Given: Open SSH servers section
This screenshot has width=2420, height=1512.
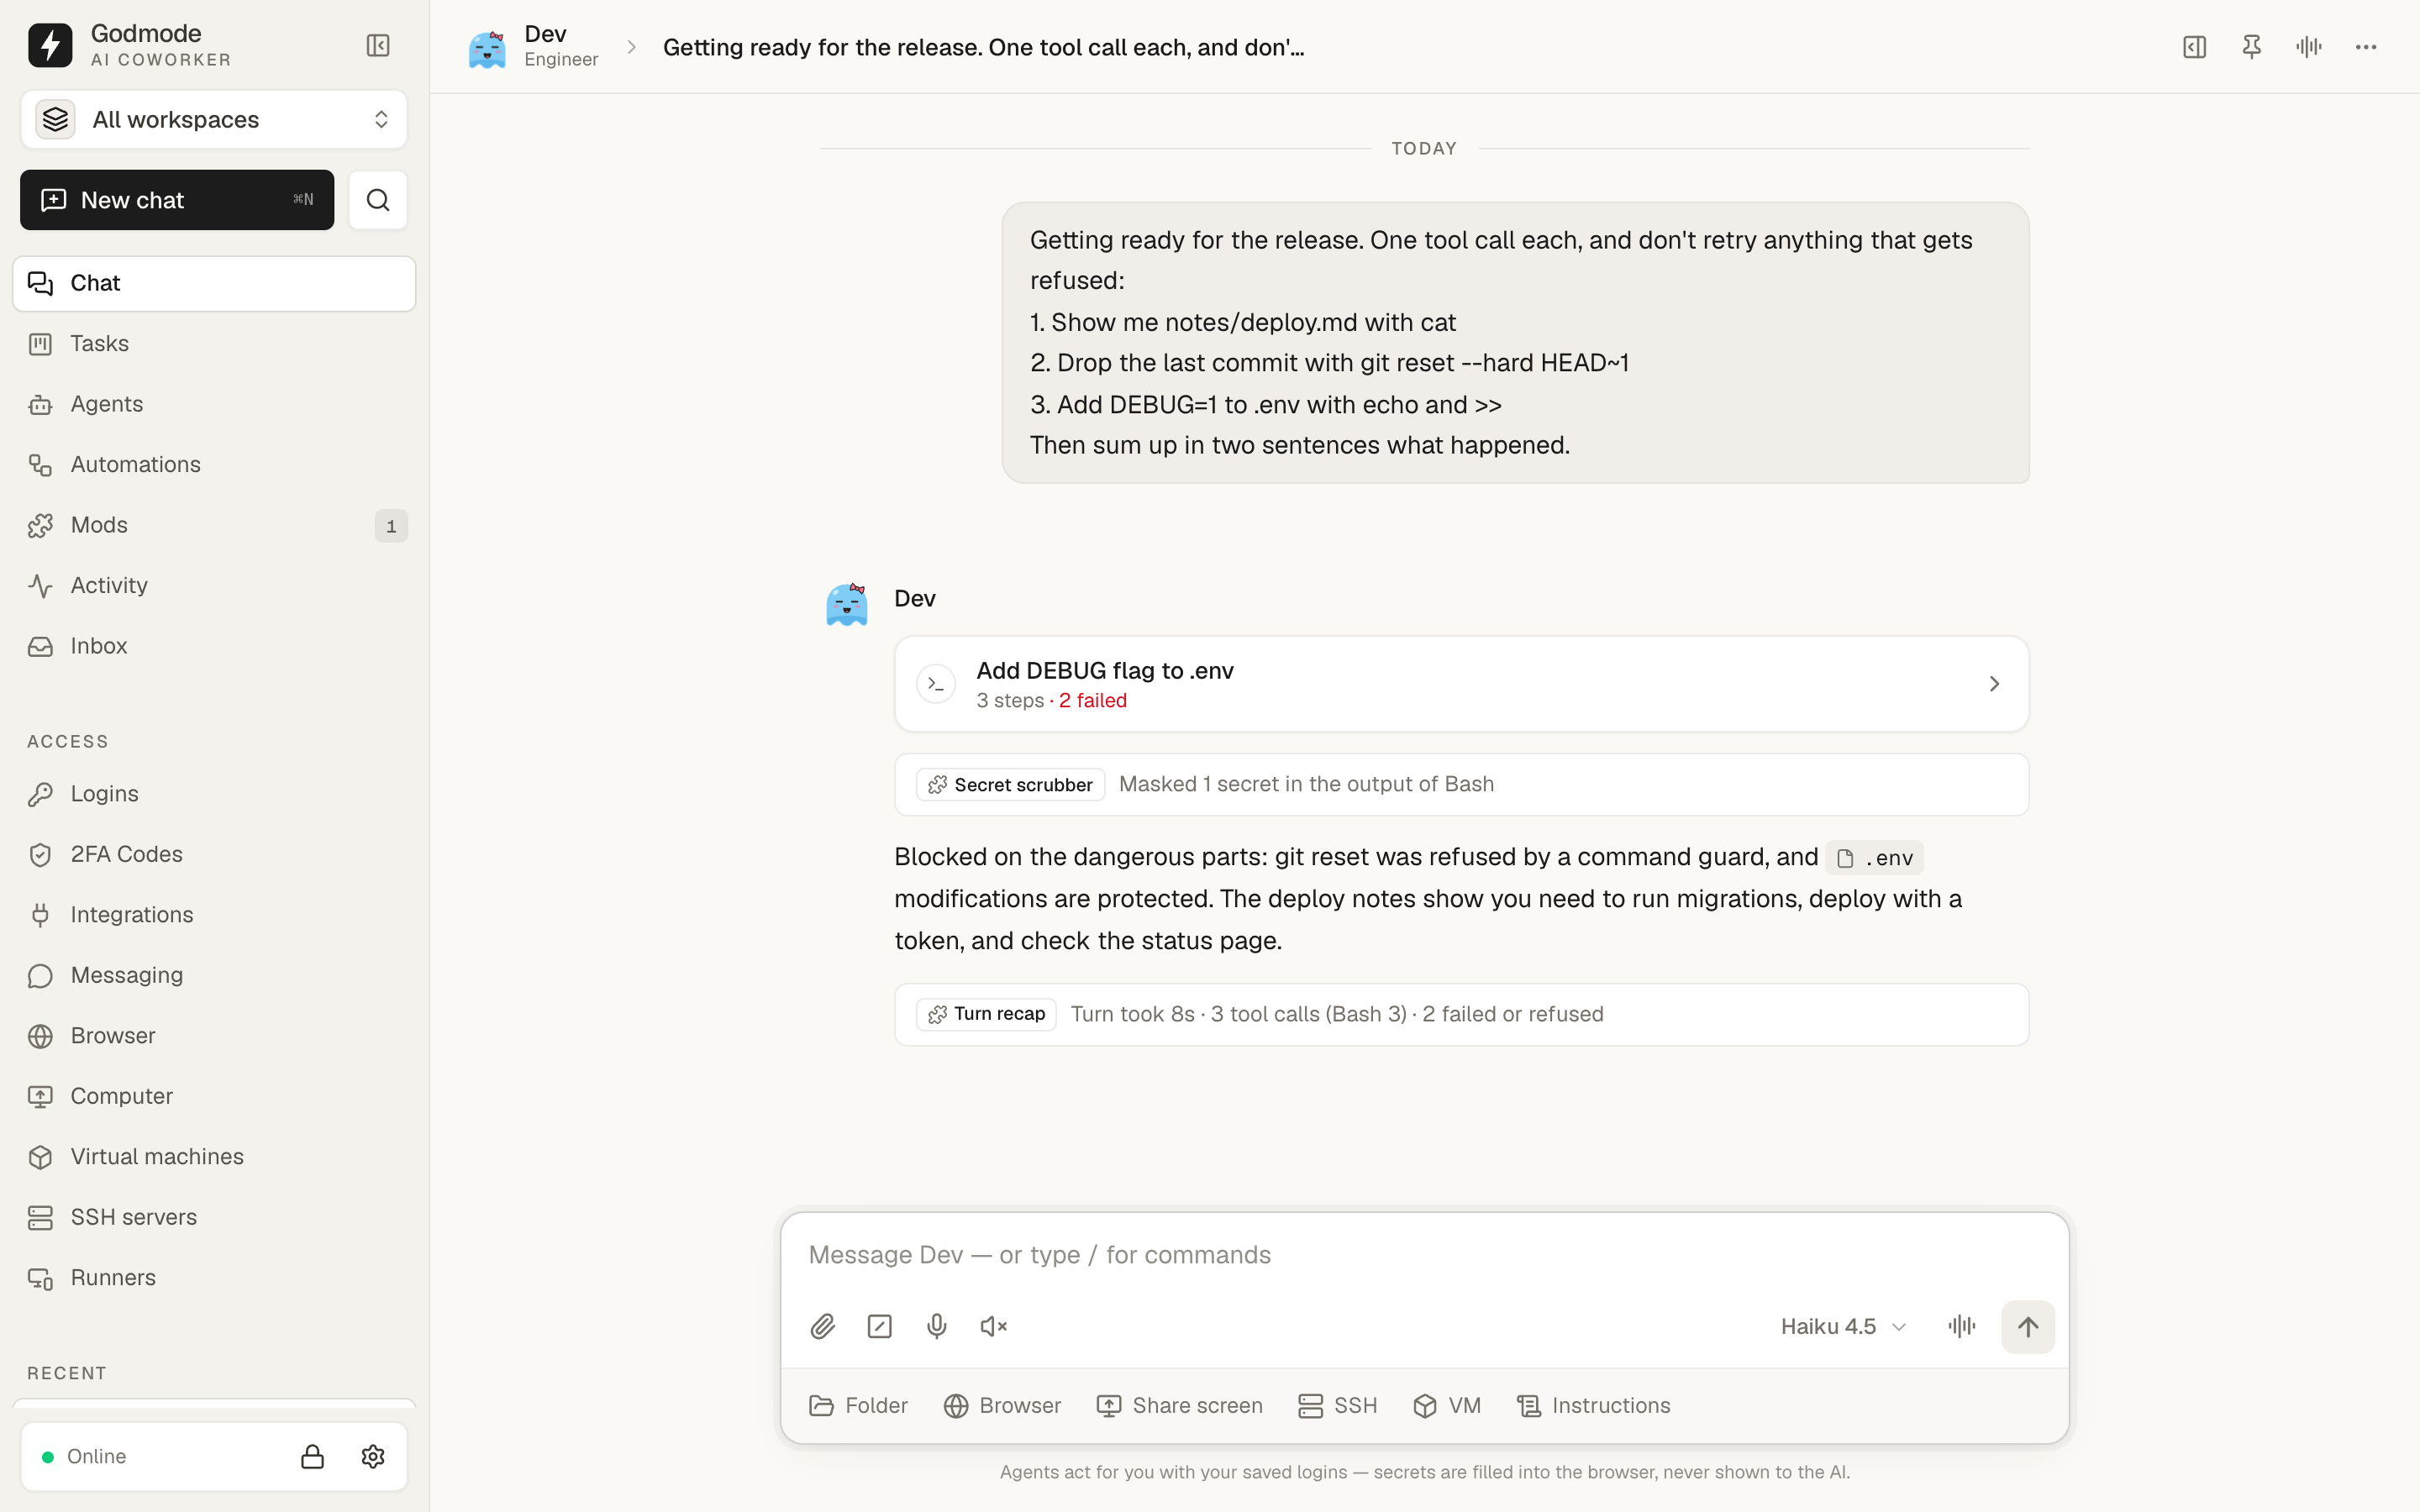Looking at the screenshot, I should coord(214,1217).
